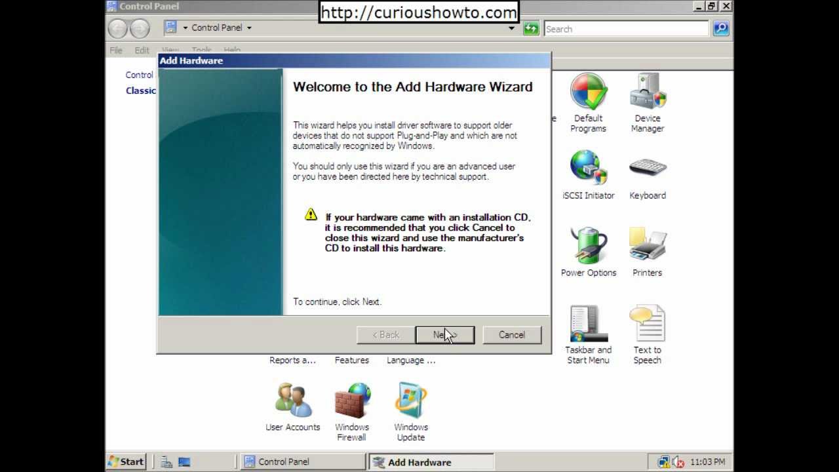Screen dimensions: 839x472
Task: Open Power Options icon
Action: click(588, 246)
